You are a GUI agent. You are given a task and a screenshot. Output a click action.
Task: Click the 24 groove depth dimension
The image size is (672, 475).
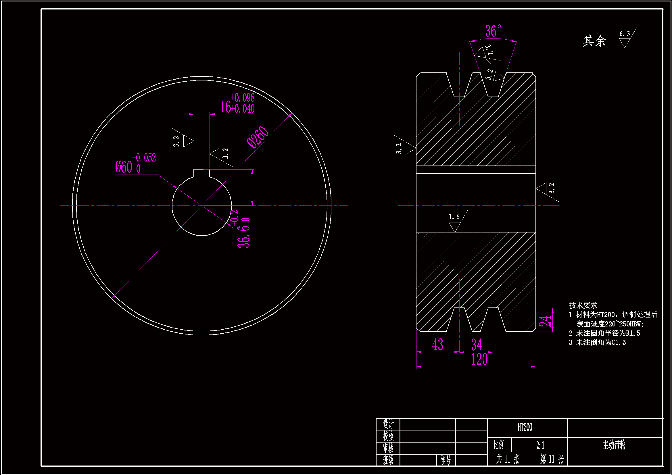(x=545, y=321)
